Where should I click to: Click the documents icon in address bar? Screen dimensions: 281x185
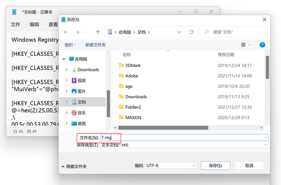pos(110,32)
